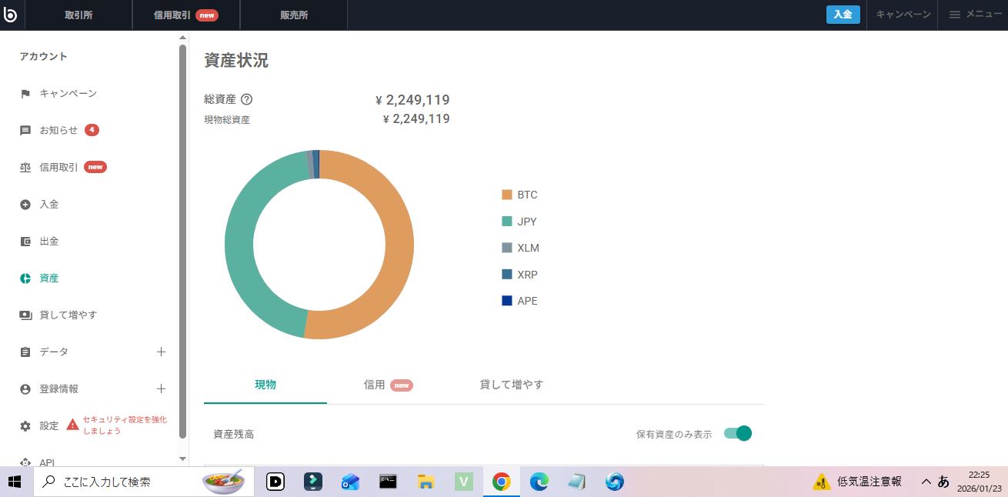The width and height of the screenshot is (1008, 497).
Task: Click the 貸して増やす money icon
Action: (x=25, y=315)
